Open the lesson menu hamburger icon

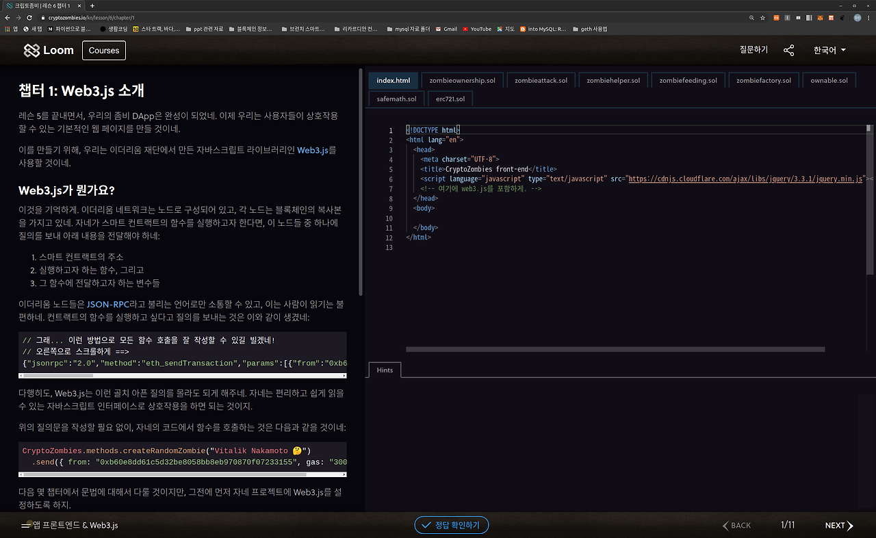[x=26, y=526]
